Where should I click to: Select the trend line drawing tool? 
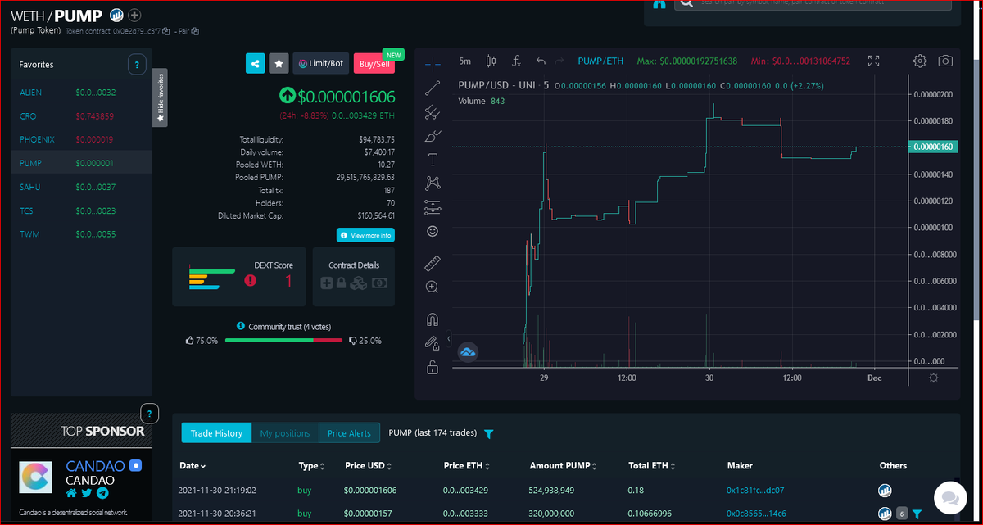point(433,88)
